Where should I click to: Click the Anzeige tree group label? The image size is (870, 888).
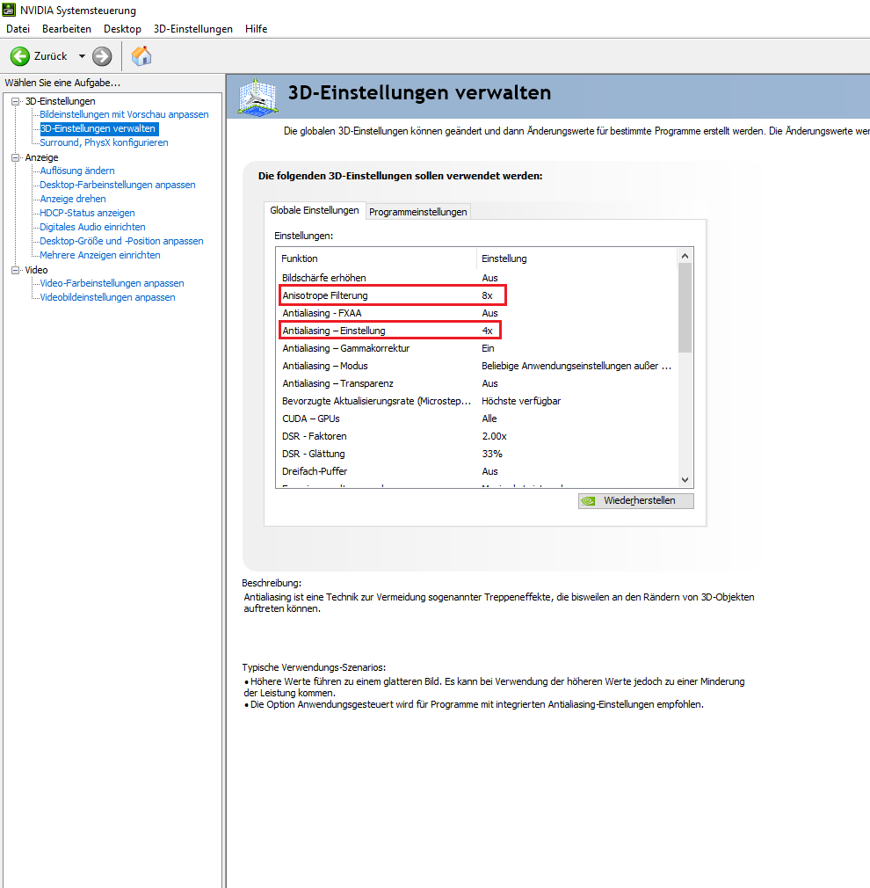[41, 157]
